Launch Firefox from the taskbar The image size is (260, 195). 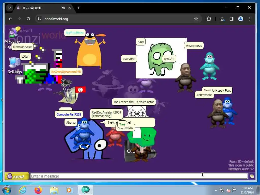tap(38, 190)
